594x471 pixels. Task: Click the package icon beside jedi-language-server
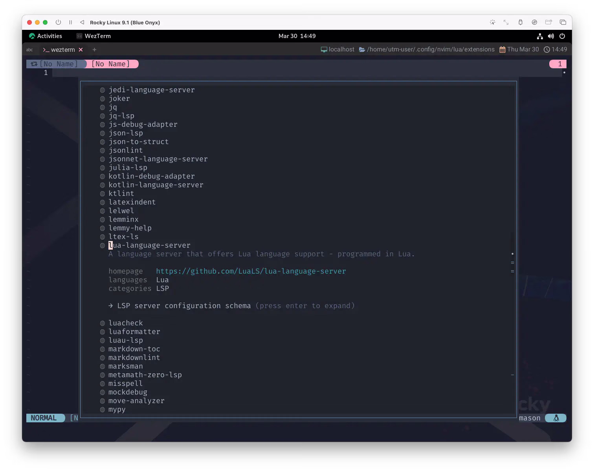click(103, 90)
